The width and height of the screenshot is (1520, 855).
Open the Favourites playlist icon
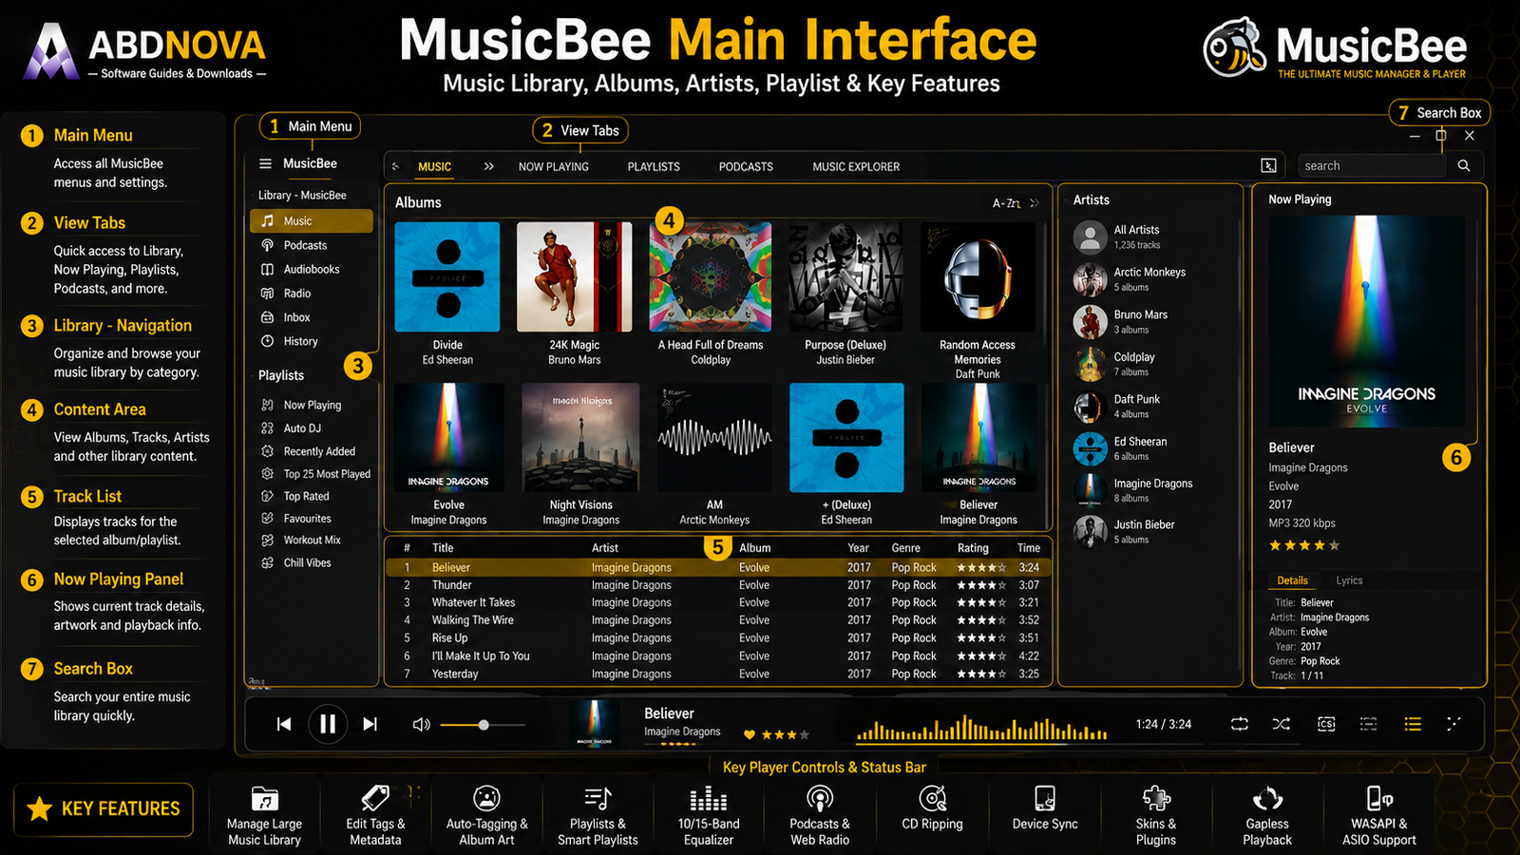pyautogui.click(x=268, y=519)
